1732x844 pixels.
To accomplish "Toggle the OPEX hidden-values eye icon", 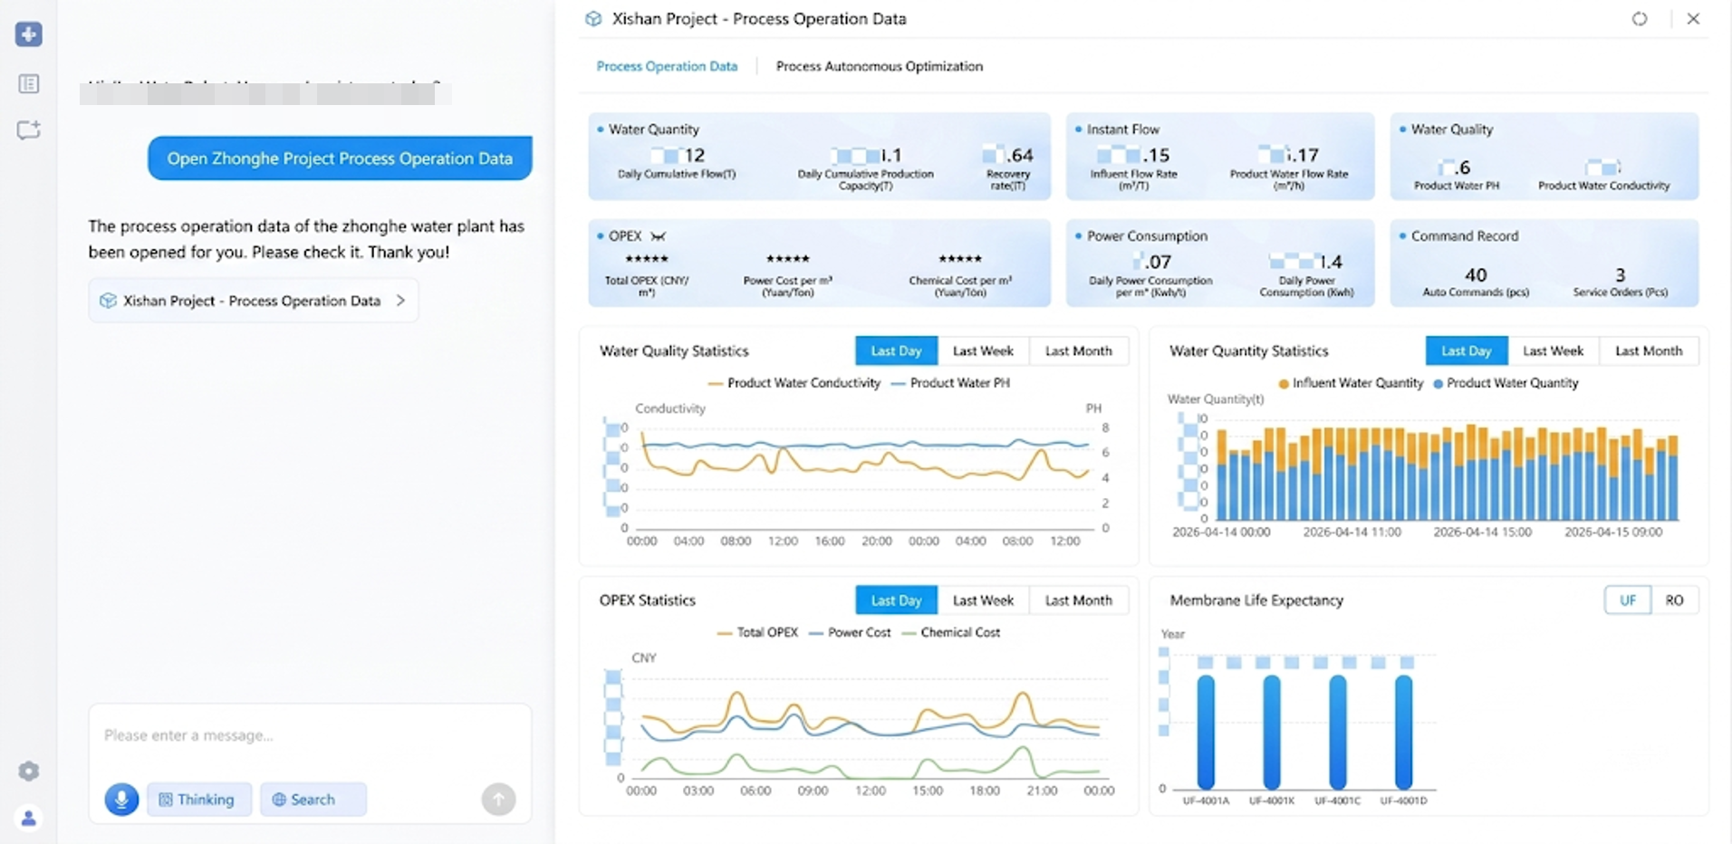I will point(659,236).
